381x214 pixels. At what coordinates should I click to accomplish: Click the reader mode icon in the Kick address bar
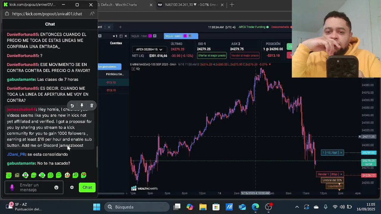pos(92,14)
